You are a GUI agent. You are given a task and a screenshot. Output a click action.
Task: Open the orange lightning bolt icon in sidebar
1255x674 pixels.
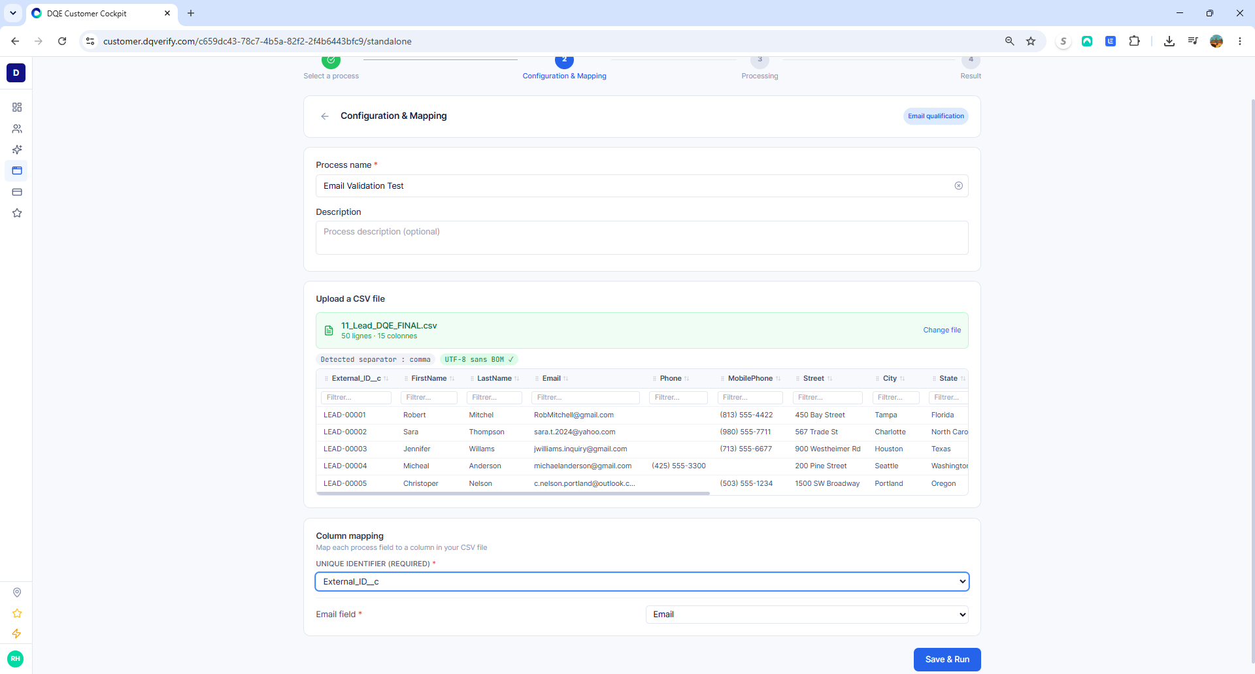[x=17, y=634]
